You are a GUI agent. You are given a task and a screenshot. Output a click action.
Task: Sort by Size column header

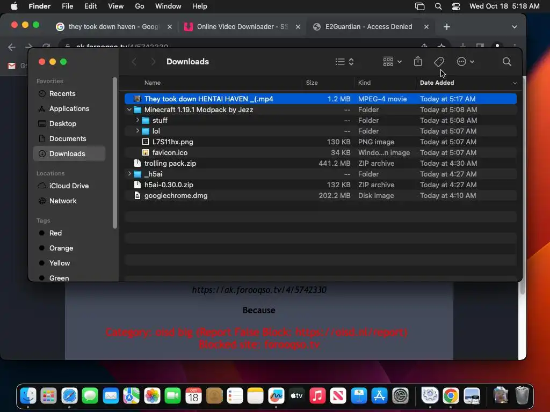(x=312, y=83)
